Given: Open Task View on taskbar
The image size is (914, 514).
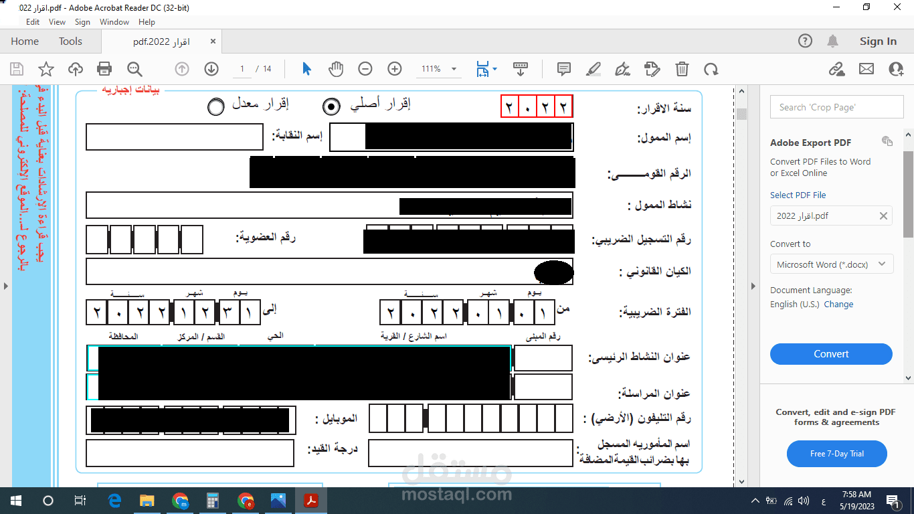Looking at the screenshot, I should click(x=80, y=500).
